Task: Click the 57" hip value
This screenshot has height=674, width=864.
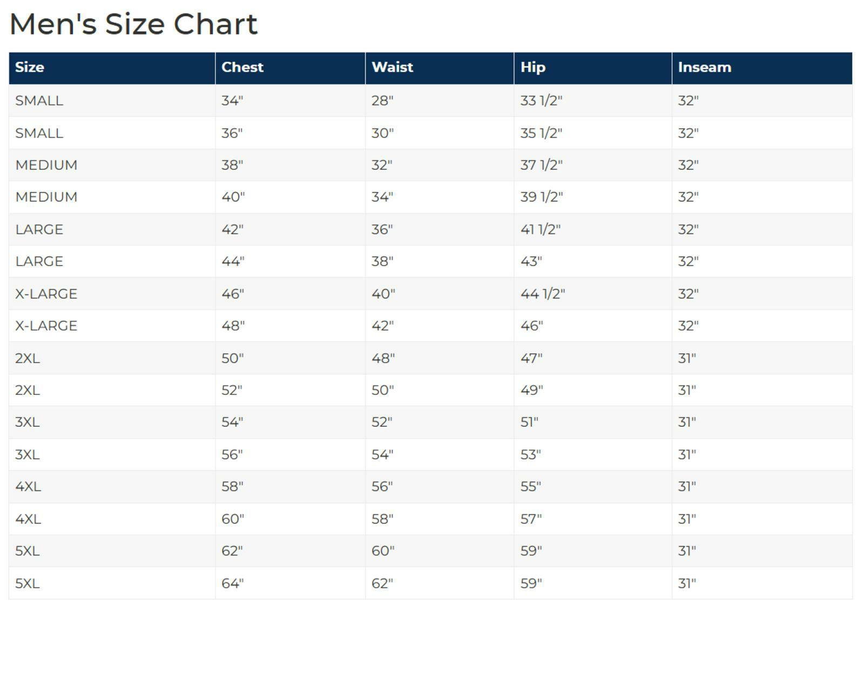Action: 531,519
